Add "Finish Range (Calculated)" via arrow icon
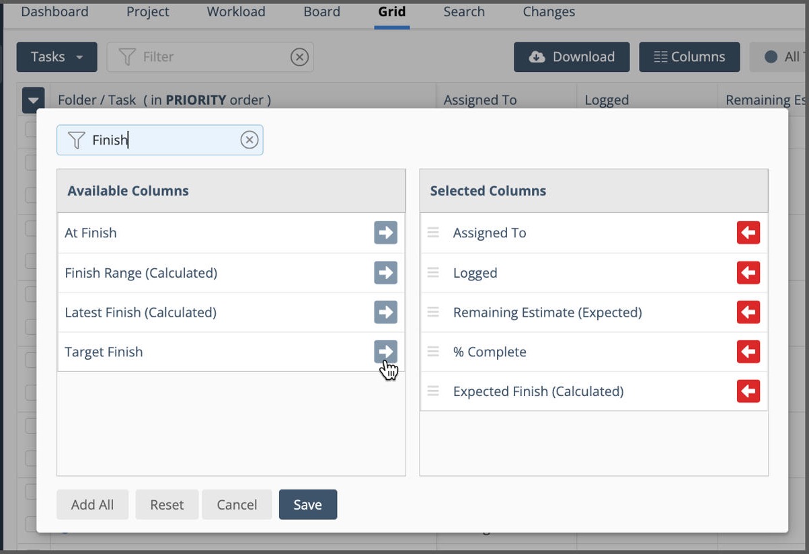 [x=385, y=272]
